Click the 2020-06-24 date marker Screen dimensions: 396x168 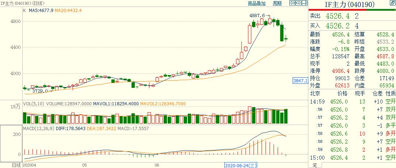tap(241, 165)
